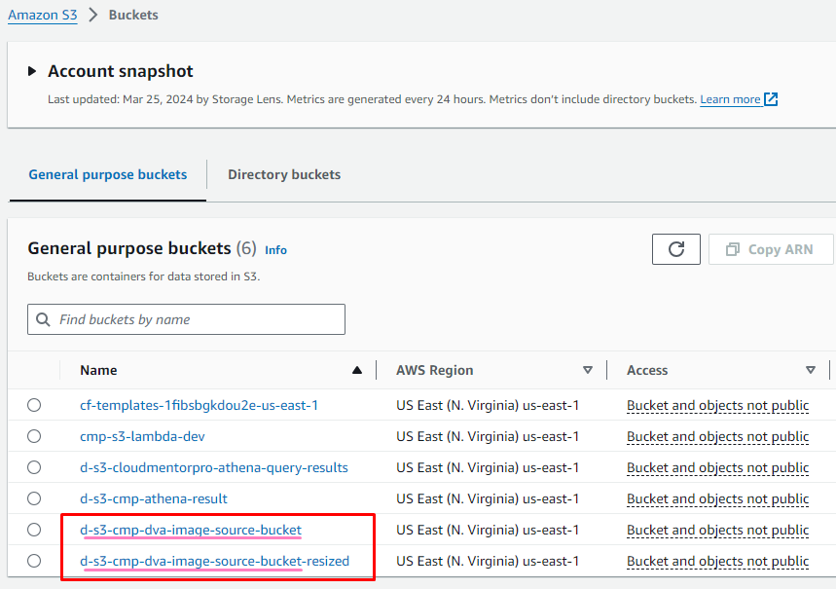Select radio button for cf-templates-1fibsbgkdou2e-us-east-1
Viewport: 836px width, 589px height.
[x=34, y=405]
